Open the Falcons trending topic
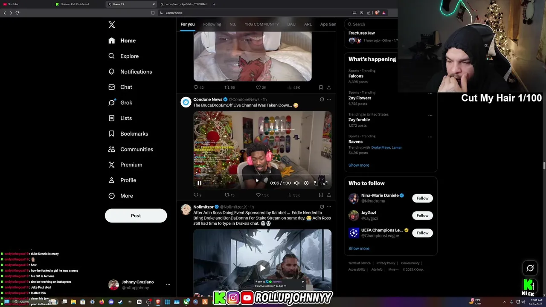Screen dimensions: 546x307 point(356,76)
